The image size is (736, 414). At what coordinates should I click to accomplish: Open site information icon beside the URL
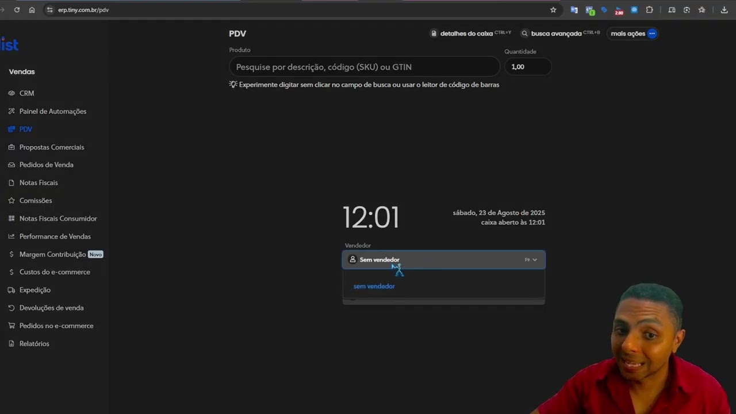[x=49, y=10]
